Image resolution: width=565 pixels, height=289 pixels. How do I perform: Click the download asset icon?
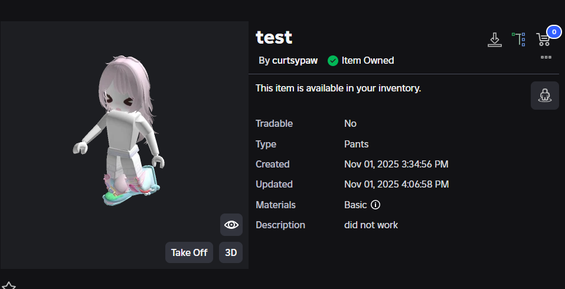(494, 40)
